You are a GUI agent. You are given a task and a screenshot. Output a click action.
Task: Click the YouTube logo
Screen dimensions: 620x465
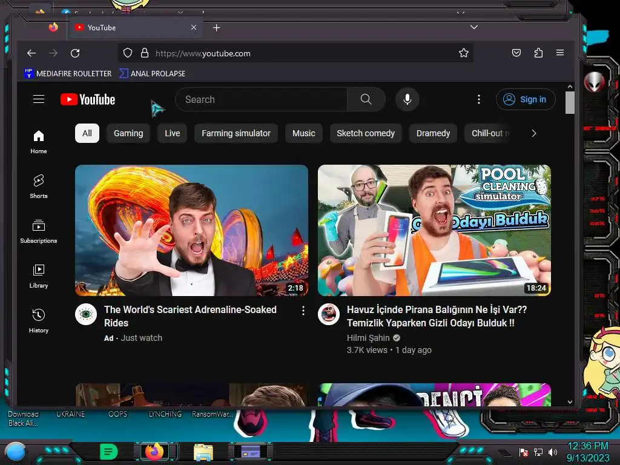88,100
